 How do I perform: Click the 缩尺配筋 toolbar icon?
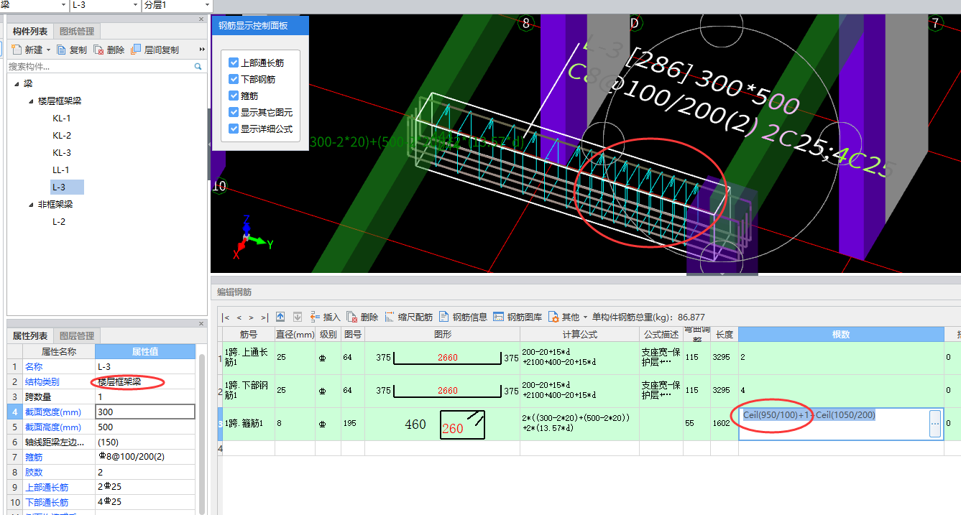[390, 317]
